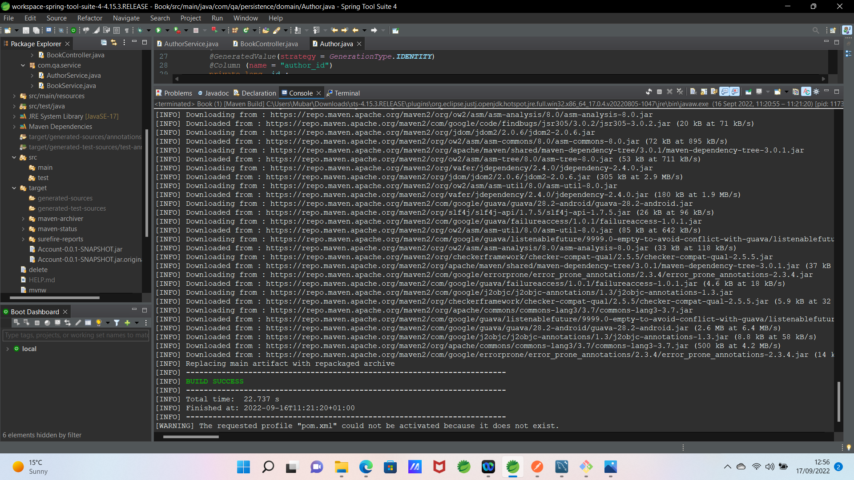Expand the Maven Dependencies node
This screenshot has height=480, width=854.
coord(14,127)
